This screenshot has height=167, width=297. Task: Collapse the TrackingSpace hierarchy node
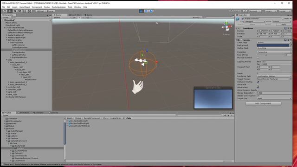(x=9, y=43)
